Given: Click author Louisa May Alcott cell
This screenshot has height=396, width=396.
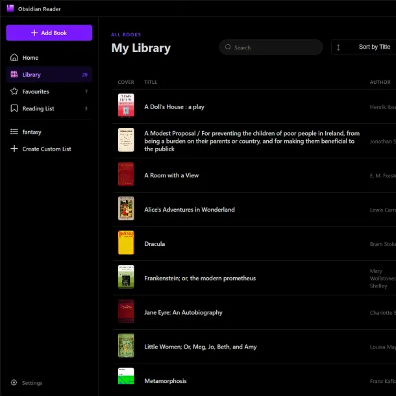Looking at the screenshot, I should [383, 347].
